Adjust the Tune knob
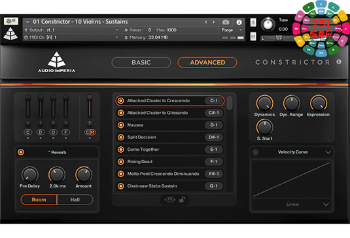Image resolution: width=350 pixels, height=238 pixels. pos(268,24)
